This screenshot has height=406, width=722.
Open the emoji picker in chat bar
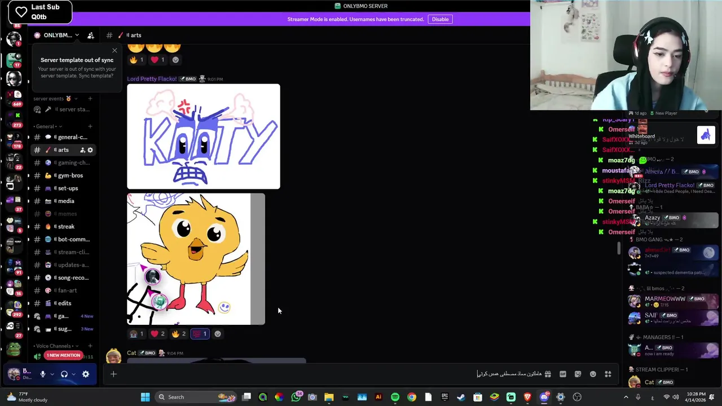click(593, 374)
